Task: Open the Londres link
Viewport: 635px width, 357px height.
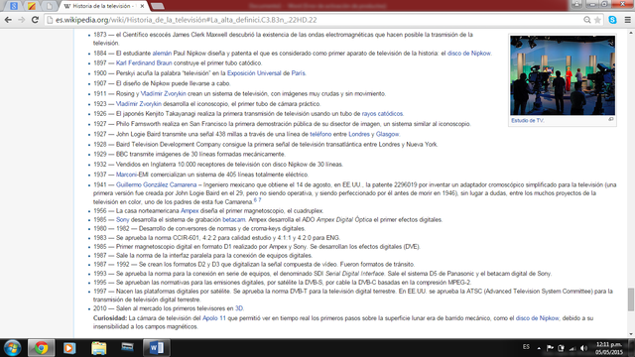Action: point(359,134)
